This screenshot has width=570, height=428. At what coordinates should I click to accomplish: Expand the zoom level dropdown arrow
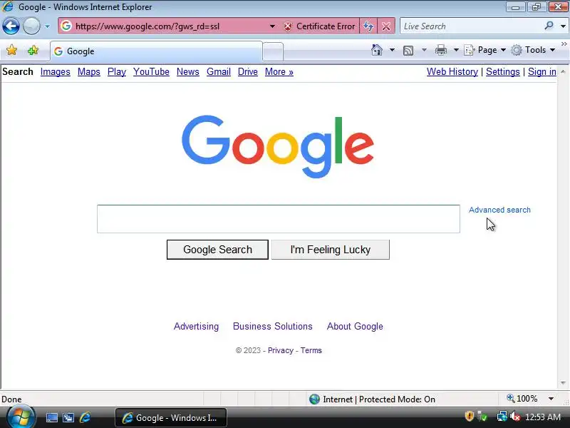(x=551, y=399)
